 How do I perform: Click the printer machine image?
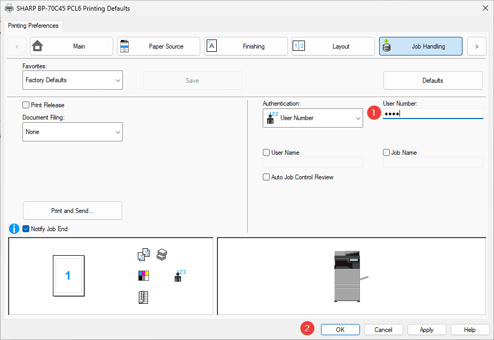tap(349, 276)
